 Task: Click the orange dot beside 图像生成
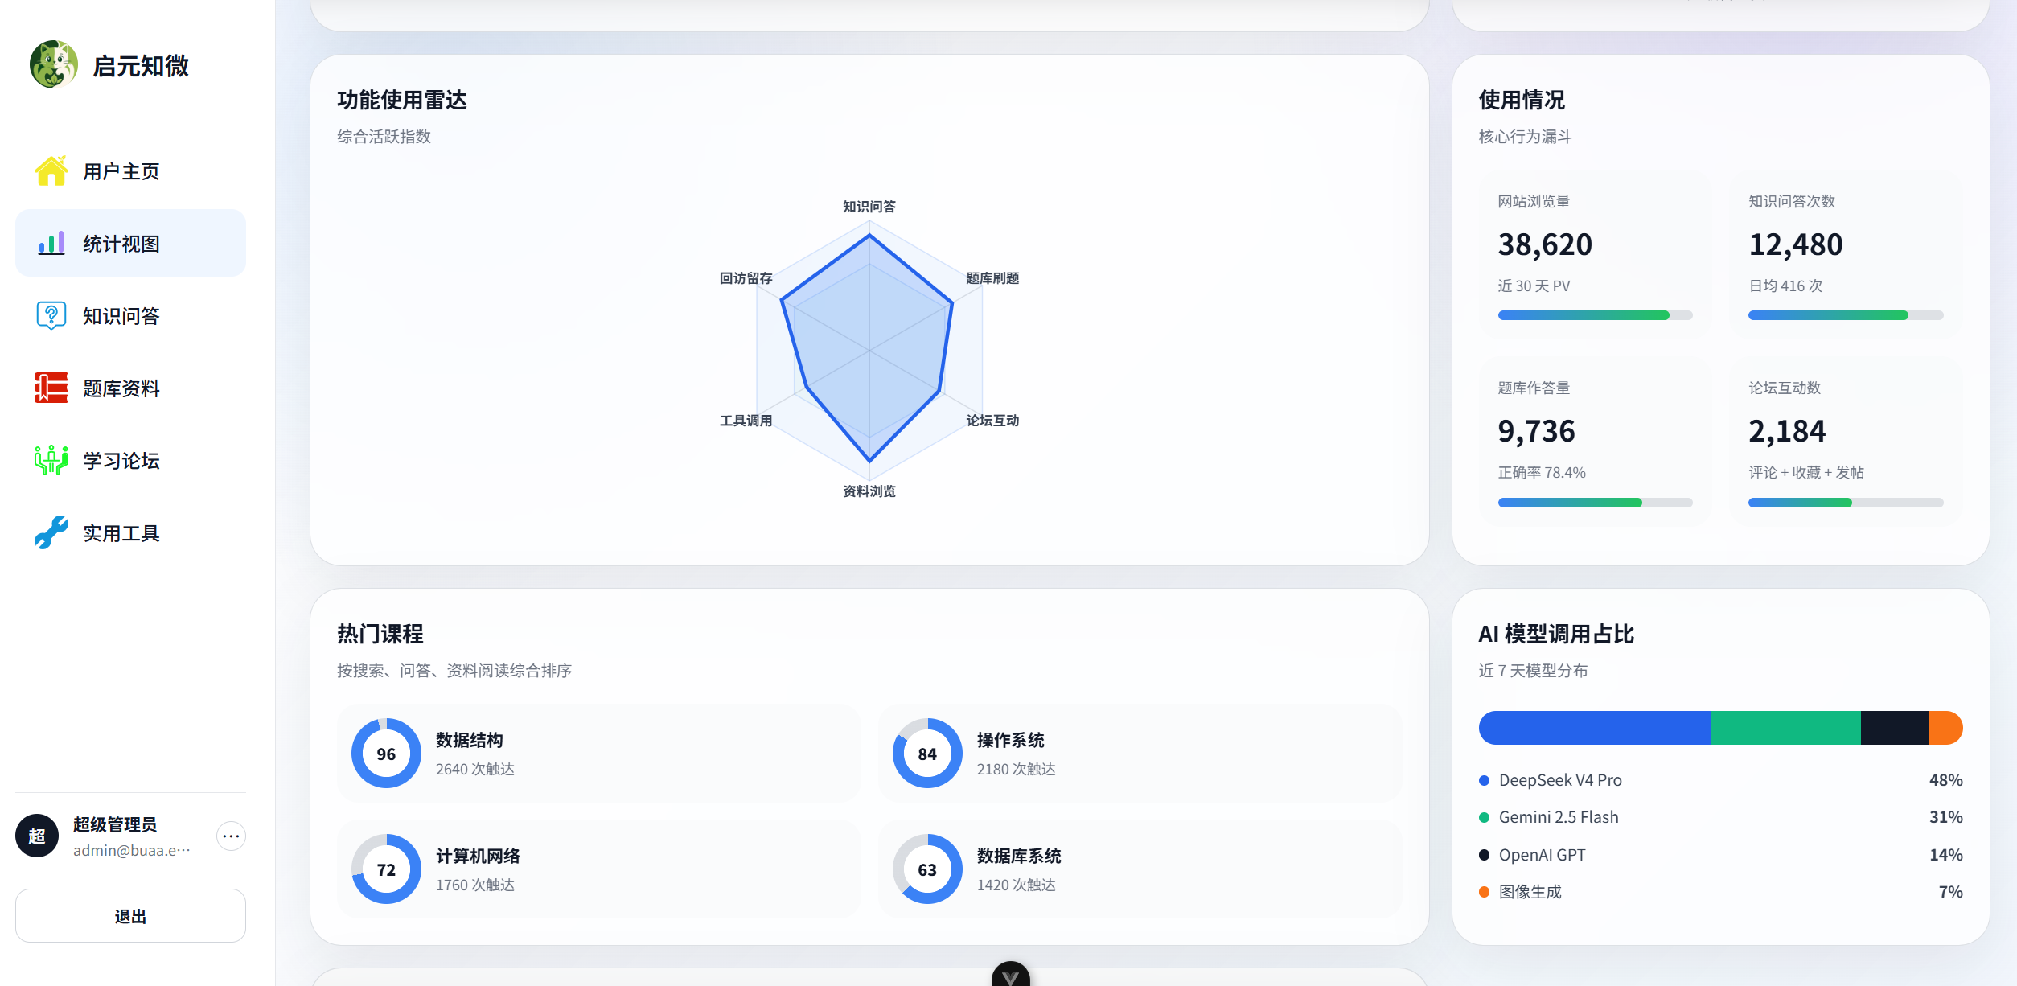click(x=1484, y=892)
